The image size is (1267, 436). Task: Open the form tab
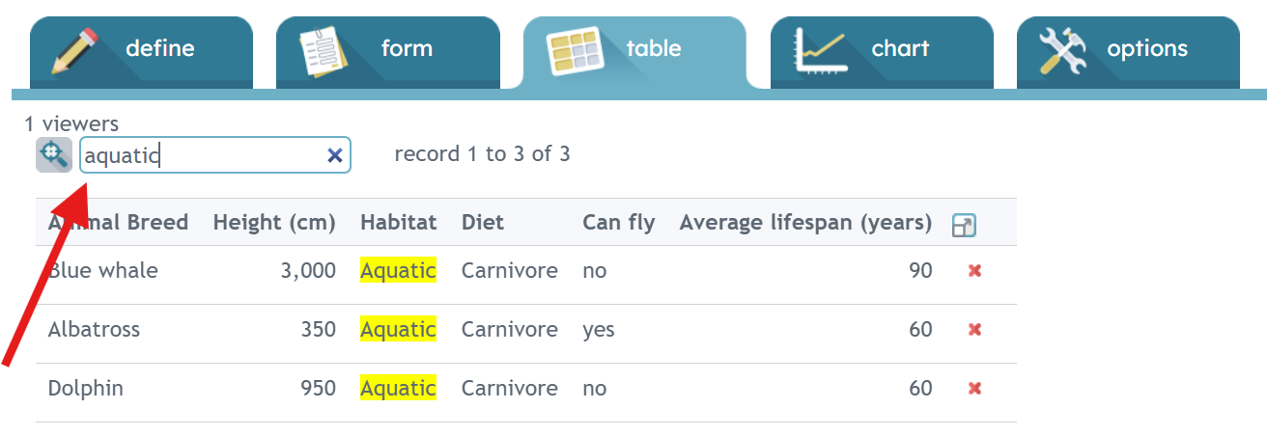click(388, 52)
